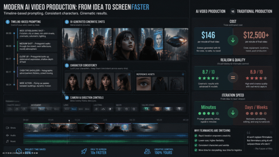This screenshot has height=157, width=279.
Task: Click the small blue icon above character thumbnails
Action: click(129, 74)
